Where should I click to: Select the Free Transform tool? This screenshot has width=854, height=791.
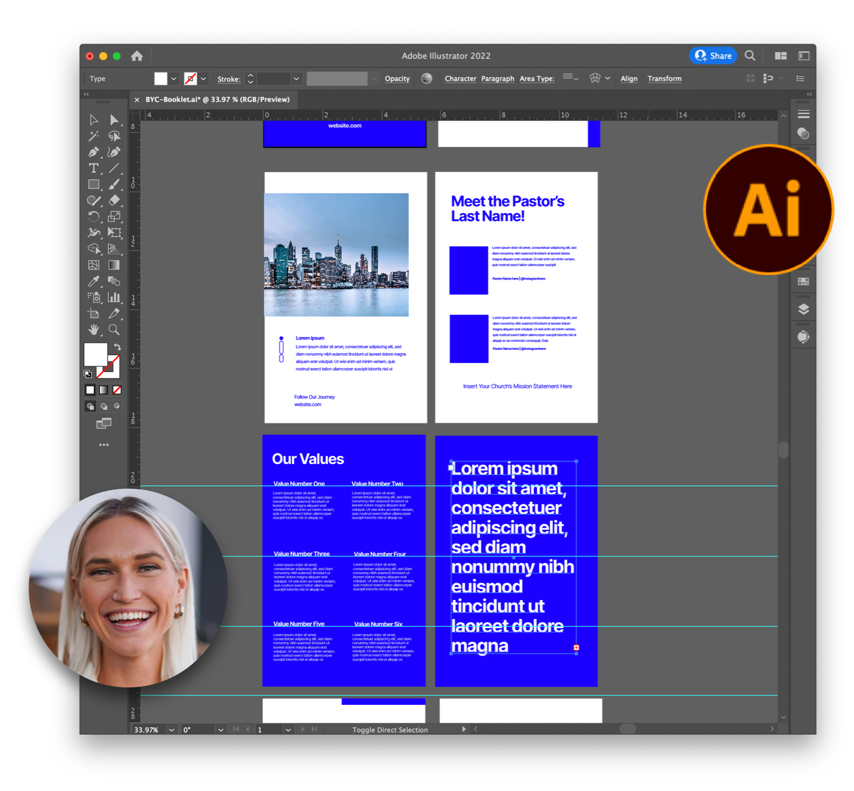click(114, 233)
